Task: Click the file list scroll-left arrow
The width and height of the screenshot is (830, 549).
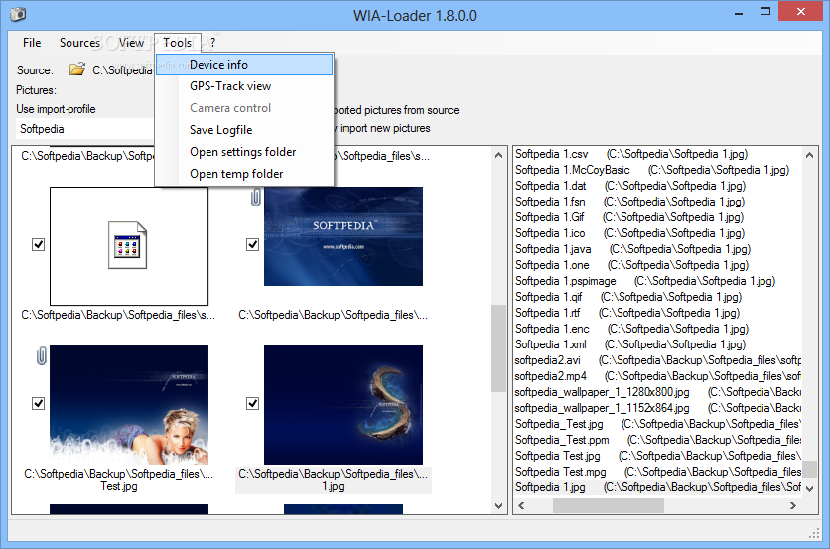Action: click(x=522, y=505)
